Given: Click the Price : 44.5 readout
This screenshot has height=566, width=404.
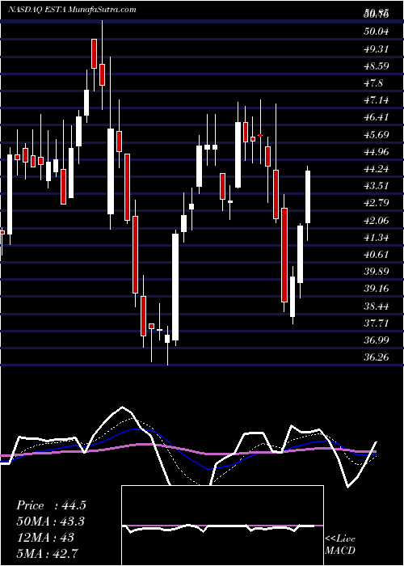Looking at the screenshot, I should pyautogui.click(x=51, y=505).
